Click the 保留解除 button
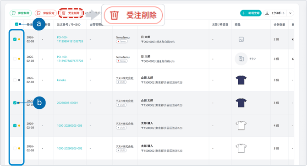 pos(21,13)
